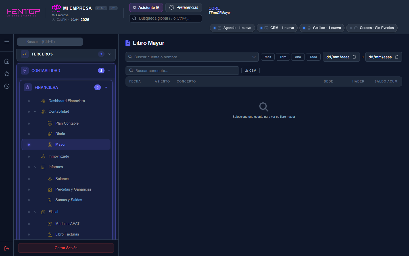Click the hamburger menu icon
Screen dimensions: 409x256
click(x=7, y=42)
